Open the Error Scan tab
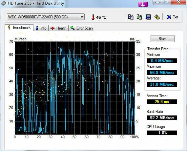This screenshot has width=187, height=151. click(x=81, y=28)
